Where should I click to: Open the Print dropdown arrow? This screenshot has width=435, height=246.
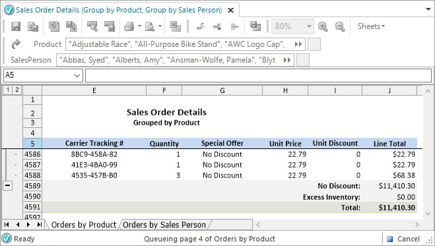(139, 26)
